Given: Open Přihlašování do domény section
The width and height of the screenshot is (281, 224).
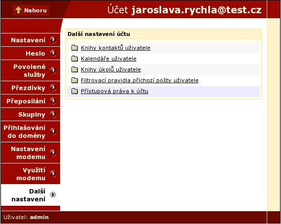Looking at the screenshot, I should (31, 131).
